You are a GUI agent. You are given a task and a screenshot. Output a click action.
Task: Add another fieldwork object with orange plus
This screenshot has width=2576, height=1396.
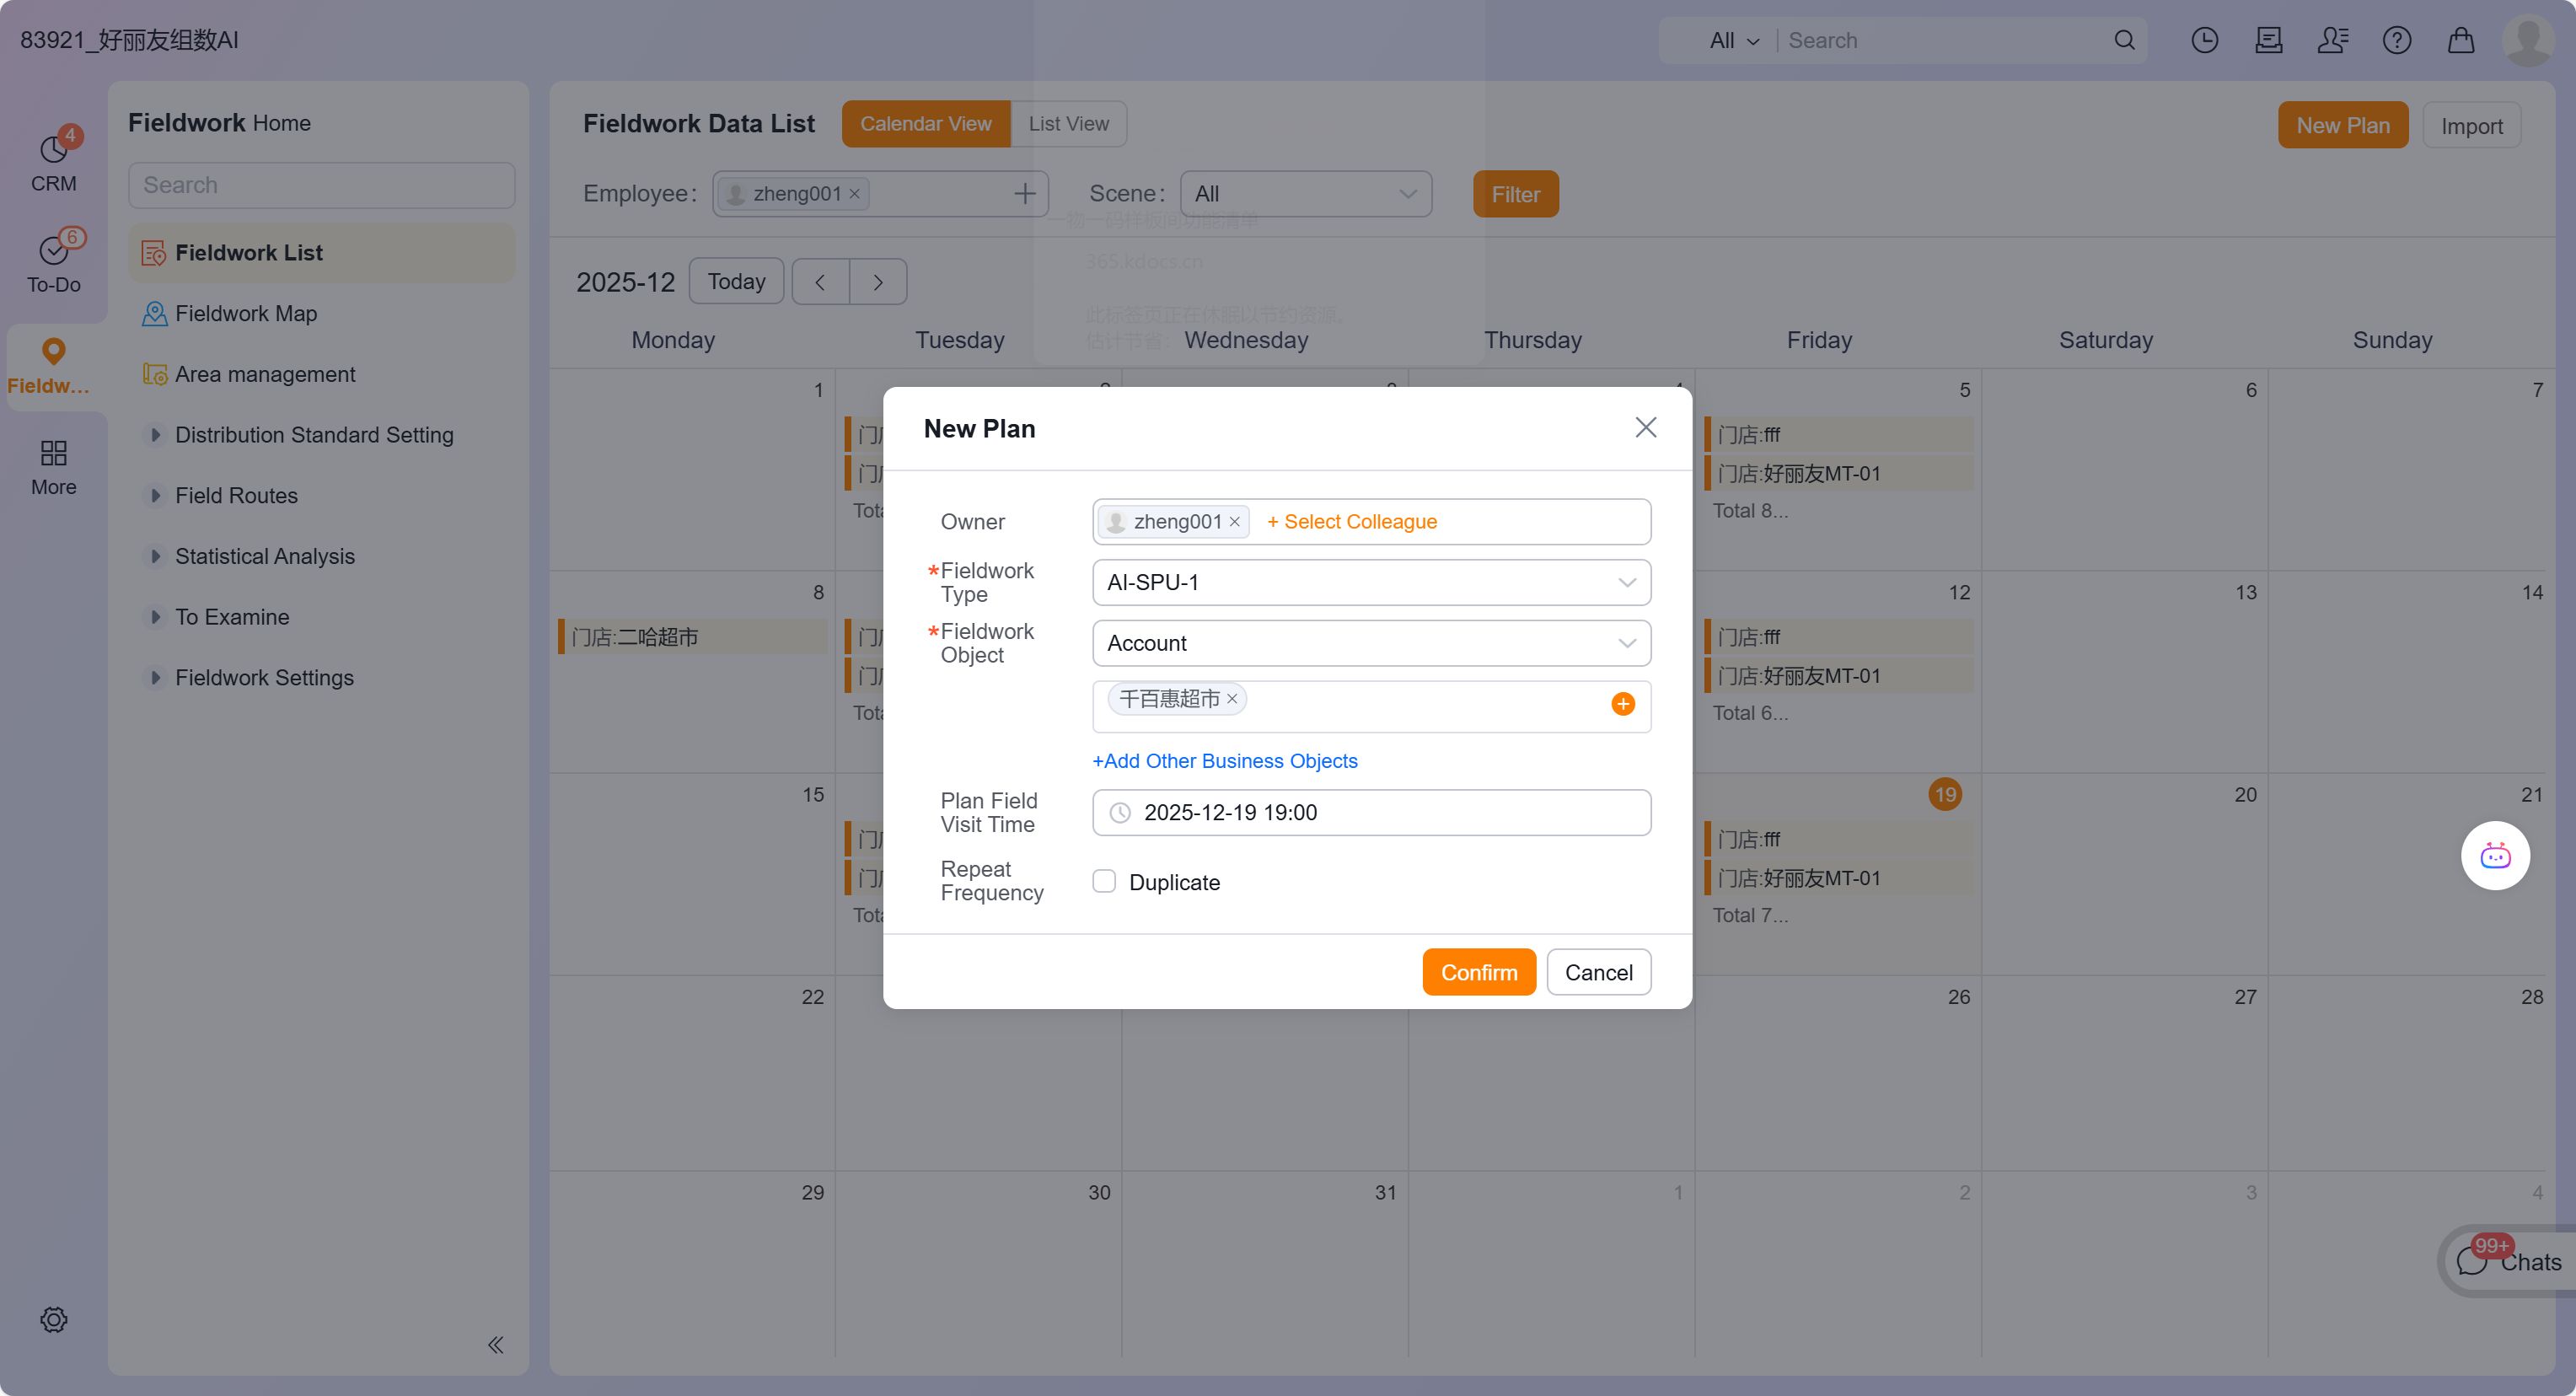1622,704
